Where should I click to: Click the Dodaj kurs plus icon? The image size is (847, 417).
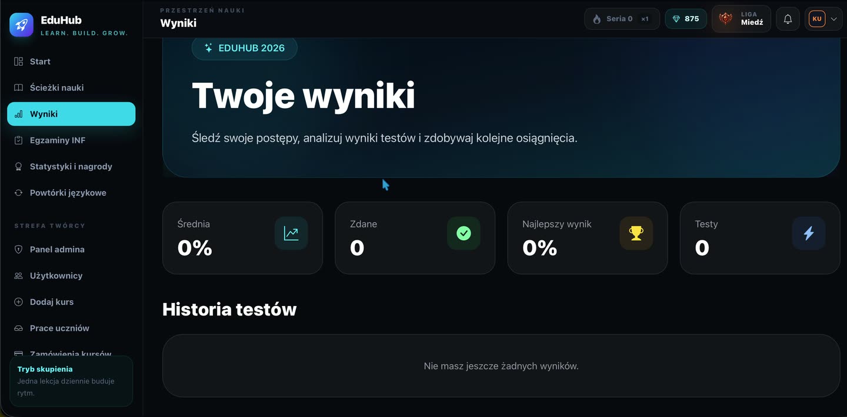(18, 302)
